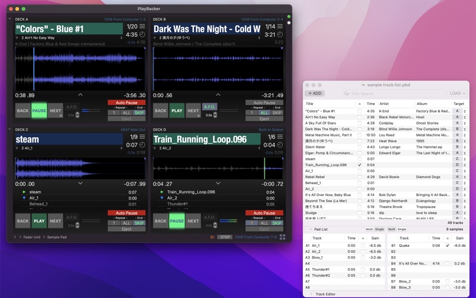This screenshot has height=298, width=476.
Task: Click the + ADD button
Action: pyautogui.click(x=315, y=94)
